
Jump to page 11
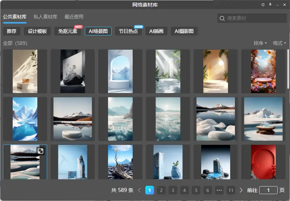(x=231, y=190)
